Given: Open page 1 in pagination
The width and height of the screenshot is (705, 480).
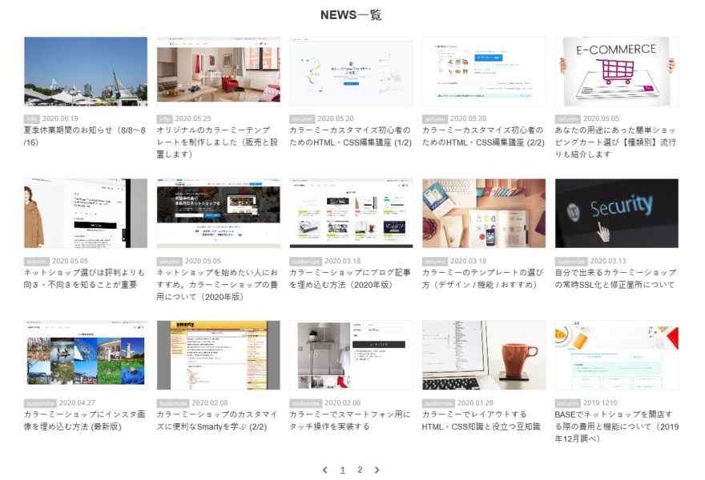Looking at the screenshot, I should [x=343, y=470].
